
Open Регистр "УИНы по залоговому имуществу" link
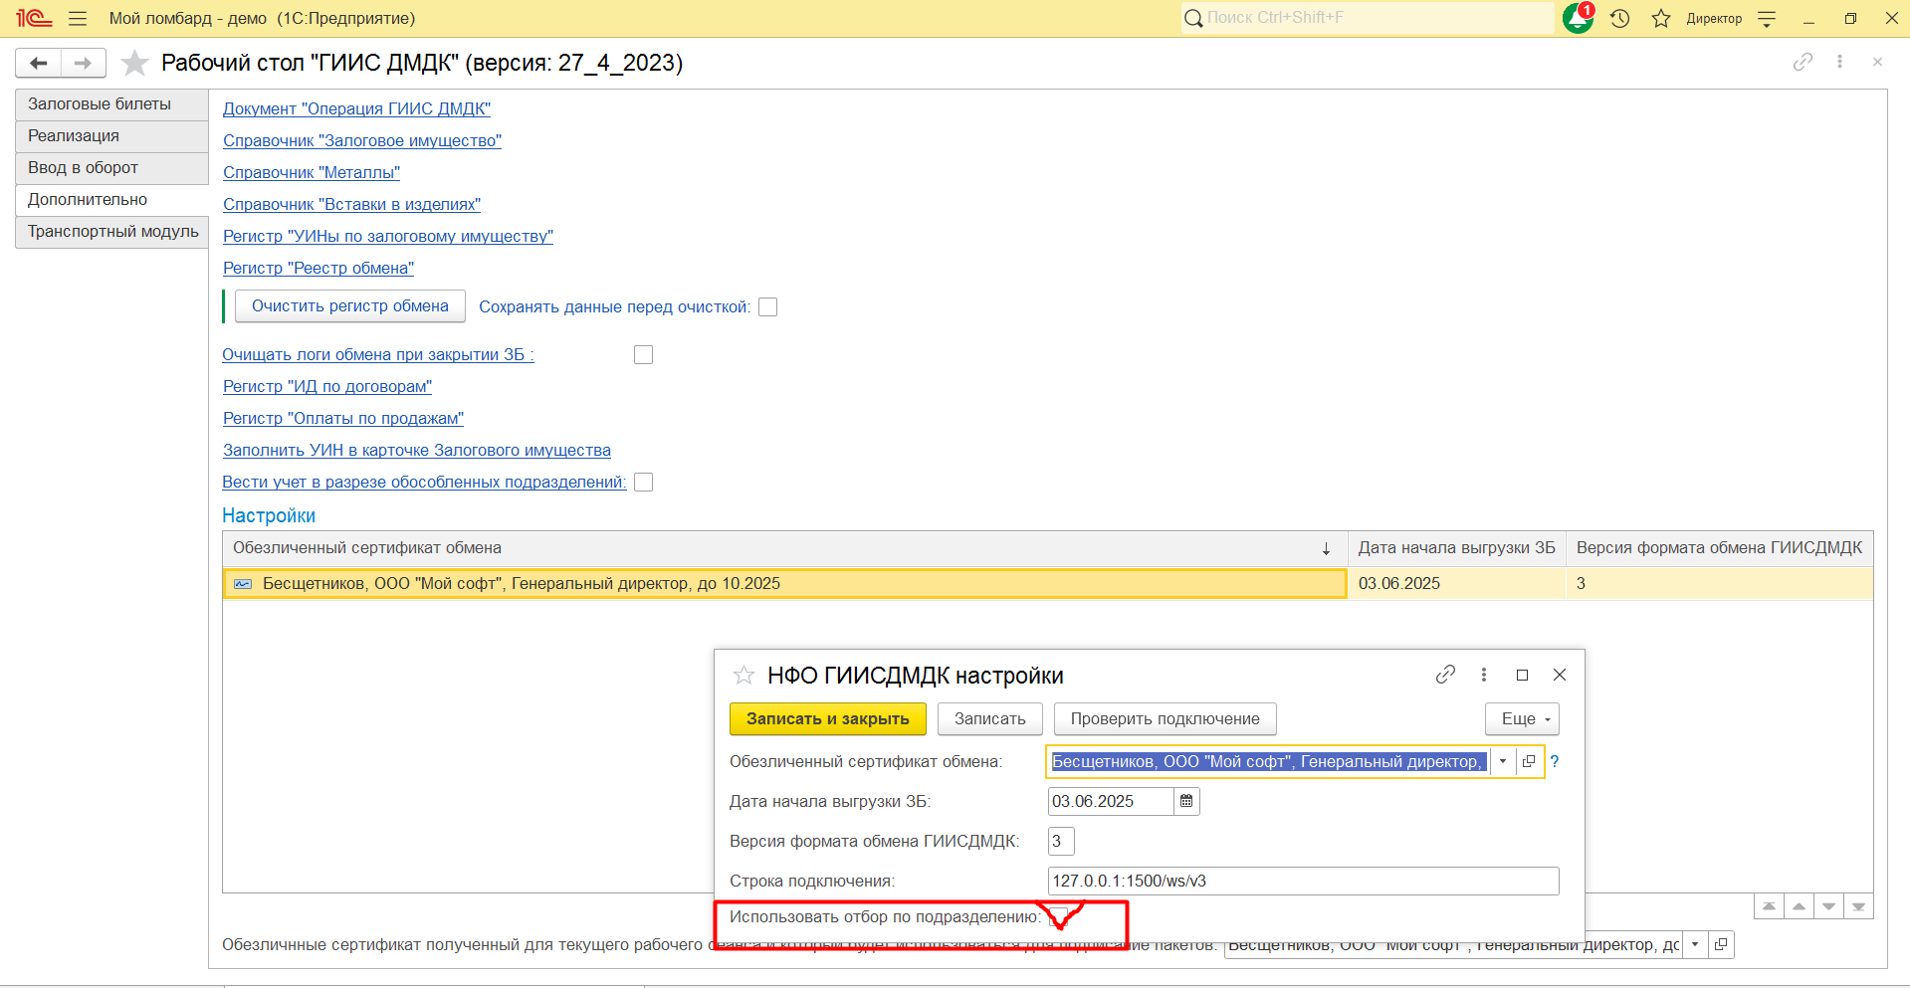388,236
